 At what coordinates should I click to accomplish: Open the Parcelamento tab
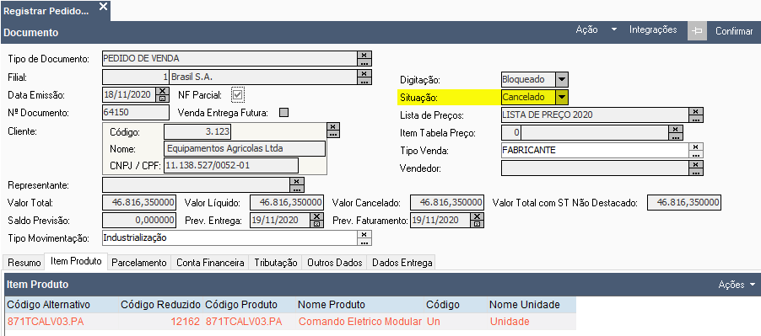139,263
